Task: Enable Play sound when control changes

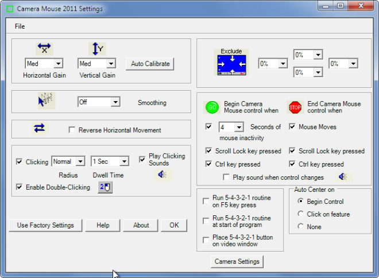Action: (x=226, y=177)
